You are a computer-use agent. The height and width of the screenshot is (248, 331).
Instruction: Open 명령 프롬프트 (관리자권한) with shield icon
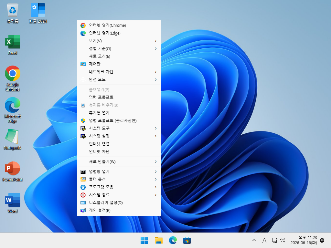(x=119, y=121)
